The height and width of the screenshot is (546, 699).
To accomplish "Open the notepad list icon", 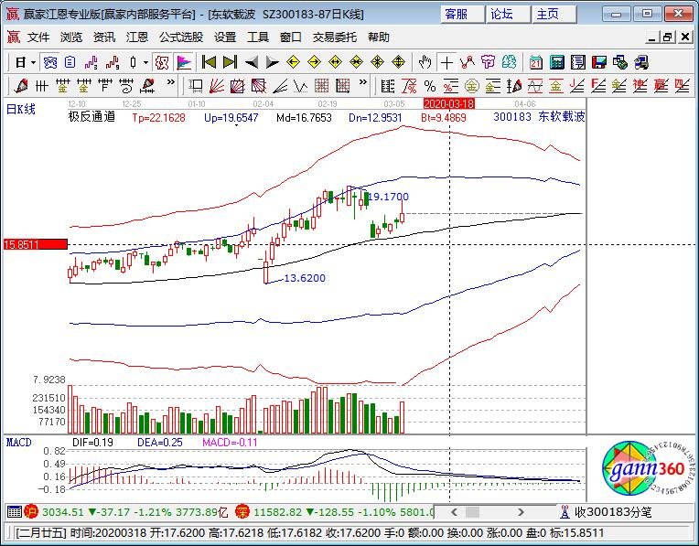I will [x=578, y=62].
